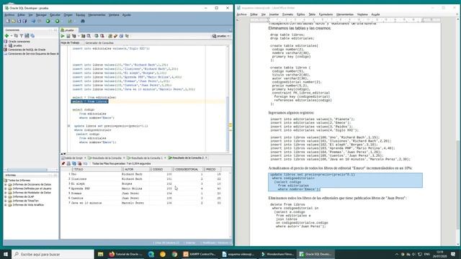461x259 pixels.
Task: Sort by PRECIO column header
Action: (212, 170)
